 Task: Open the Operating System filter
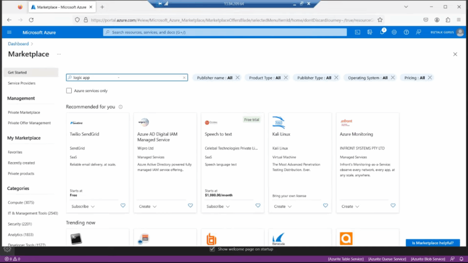[368, 78]
